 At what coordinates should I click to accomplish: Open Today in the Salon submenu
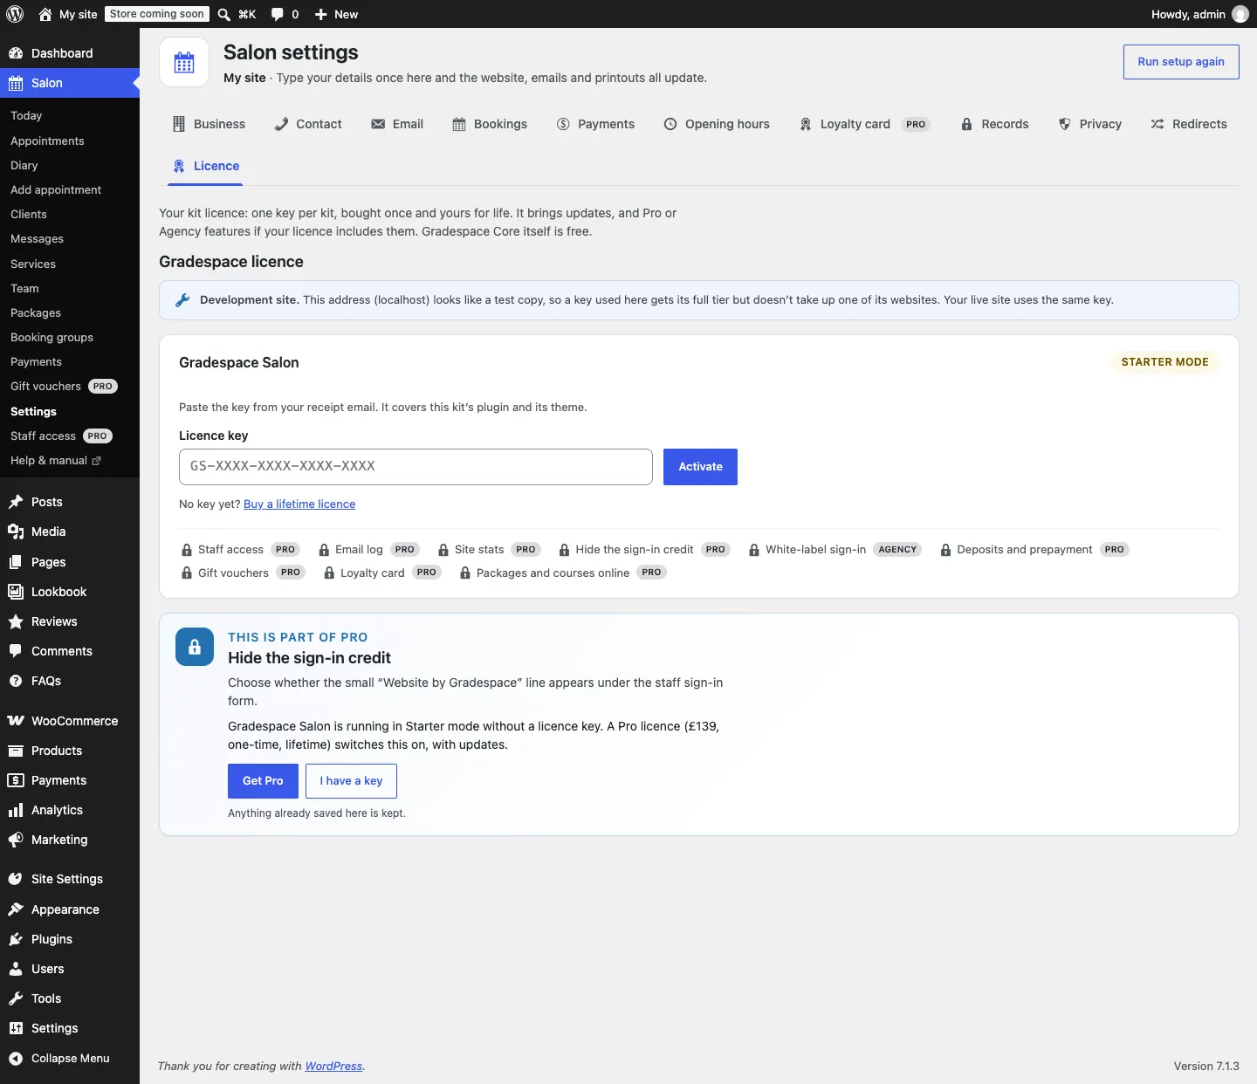[26, 115]
